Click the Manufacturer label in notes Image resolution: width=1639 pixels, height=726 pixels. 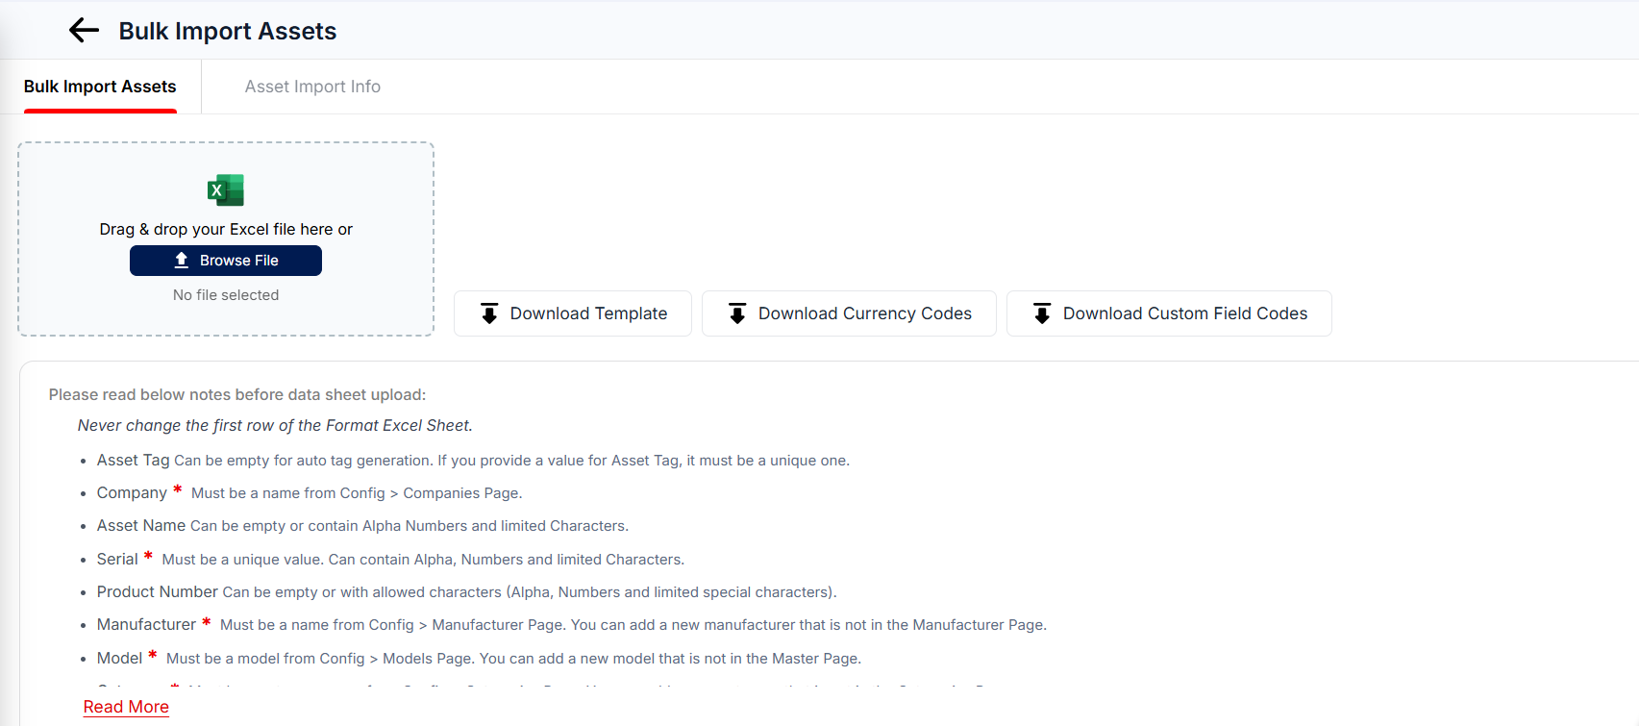tap(146, 625)
